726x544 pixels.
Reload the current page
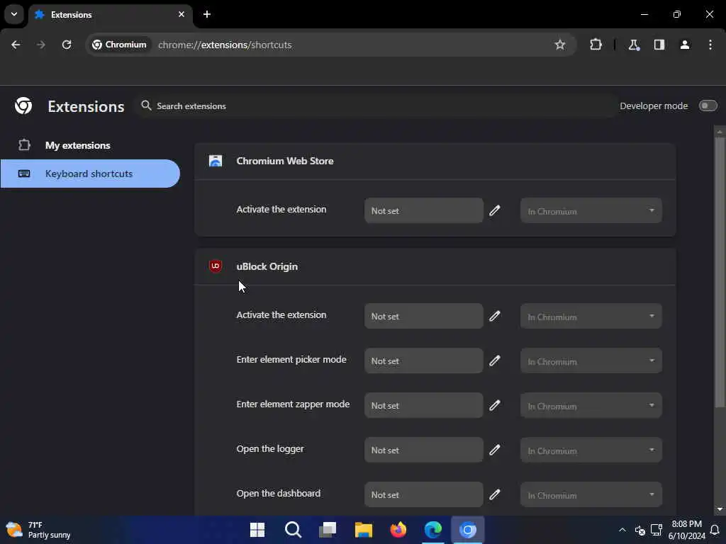click(x=67, y=45)
